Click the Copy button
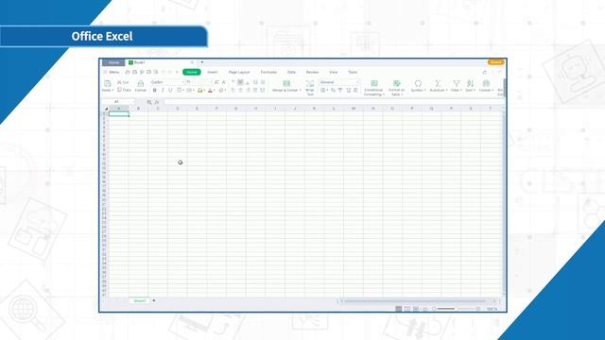Viewport: 605px width, 340px height. pos(124,90)
